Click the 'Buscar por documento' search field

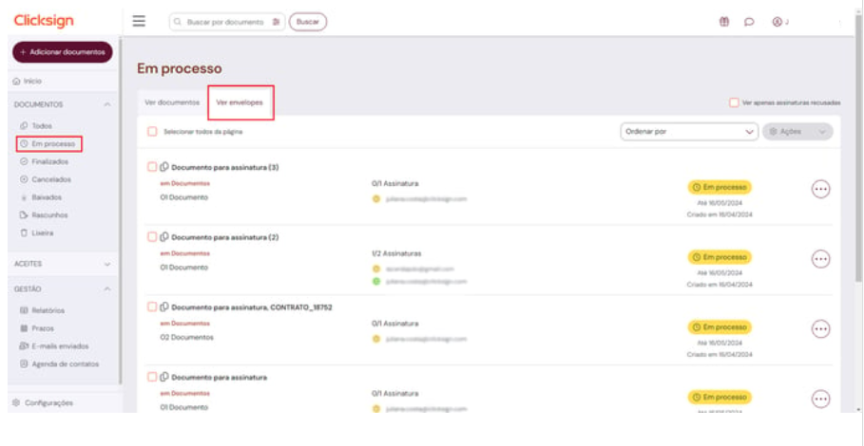tap(223, 22)
